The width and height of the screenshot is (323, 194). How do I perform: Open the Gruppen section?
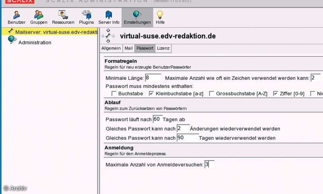39,18
